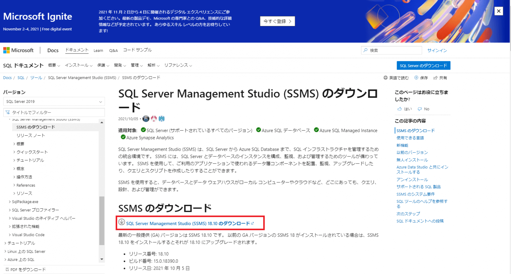Click the thumbs-down No feedback icon

pyautogui.click(x=420, y=109)
